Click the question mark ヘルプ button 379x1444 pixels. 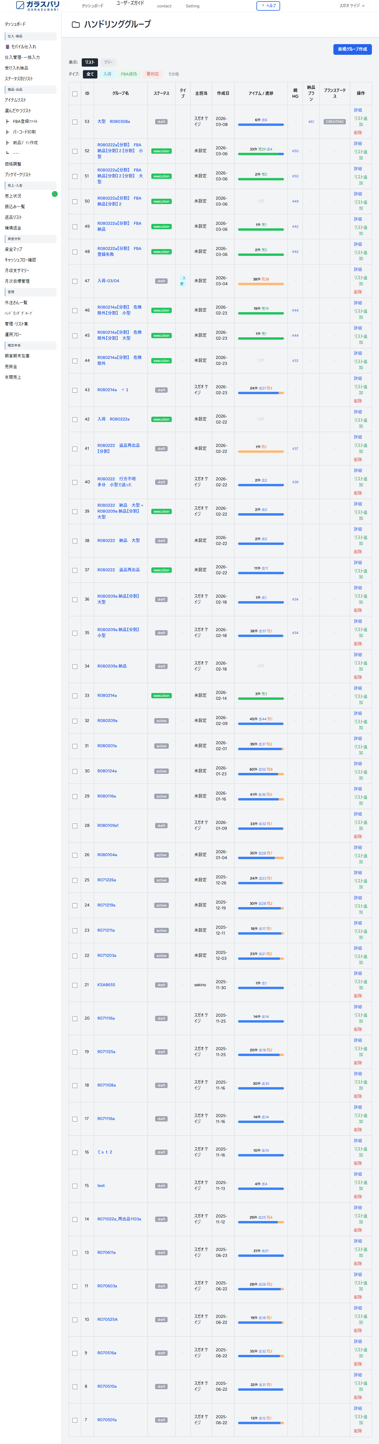click(268, 6)
